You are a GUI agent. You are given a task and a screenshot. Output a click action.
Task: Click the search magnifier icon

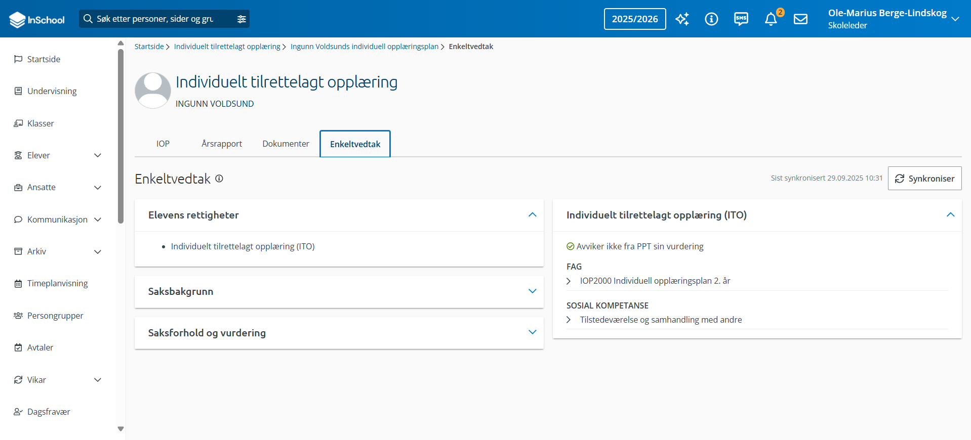coord(88,19)
